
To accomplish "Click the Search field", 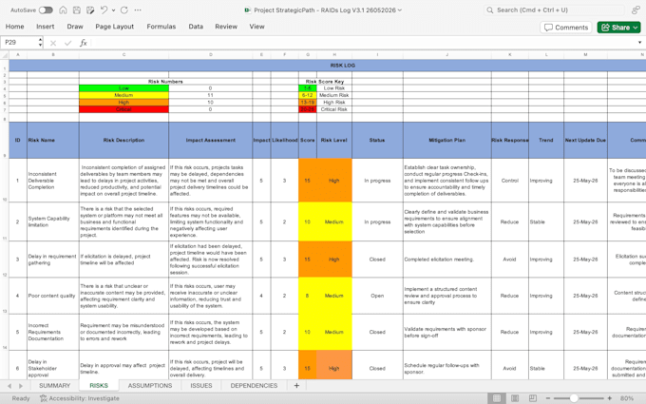I will click(x=555, y=10).
